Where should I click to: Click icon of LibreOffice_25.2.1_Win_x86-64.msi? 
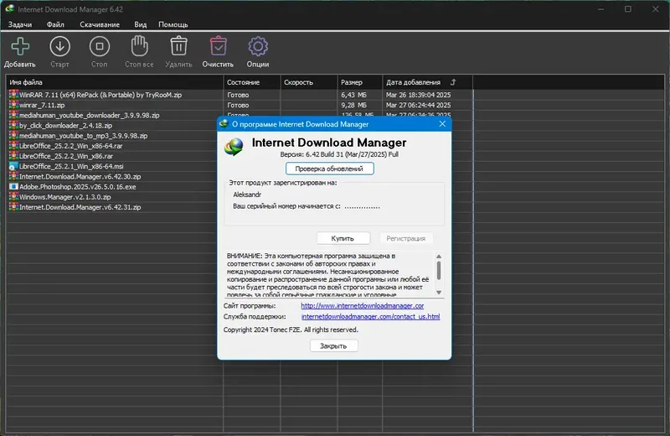coord(13,167)
